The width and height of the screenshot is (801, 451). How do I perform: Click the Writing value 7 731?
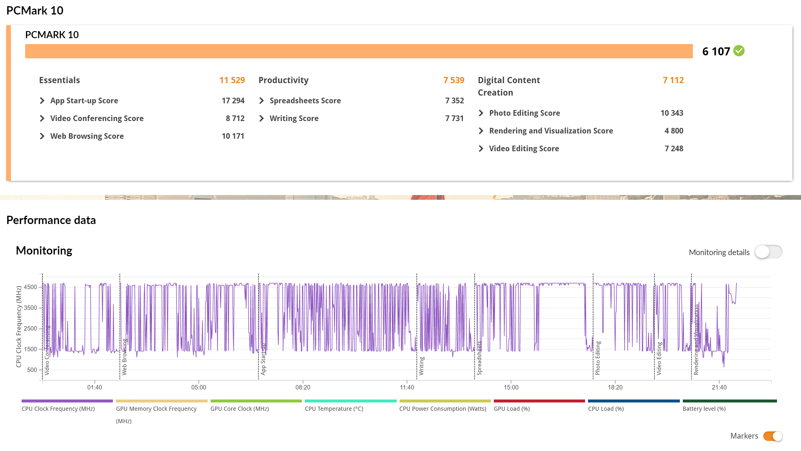pos(454,118)
